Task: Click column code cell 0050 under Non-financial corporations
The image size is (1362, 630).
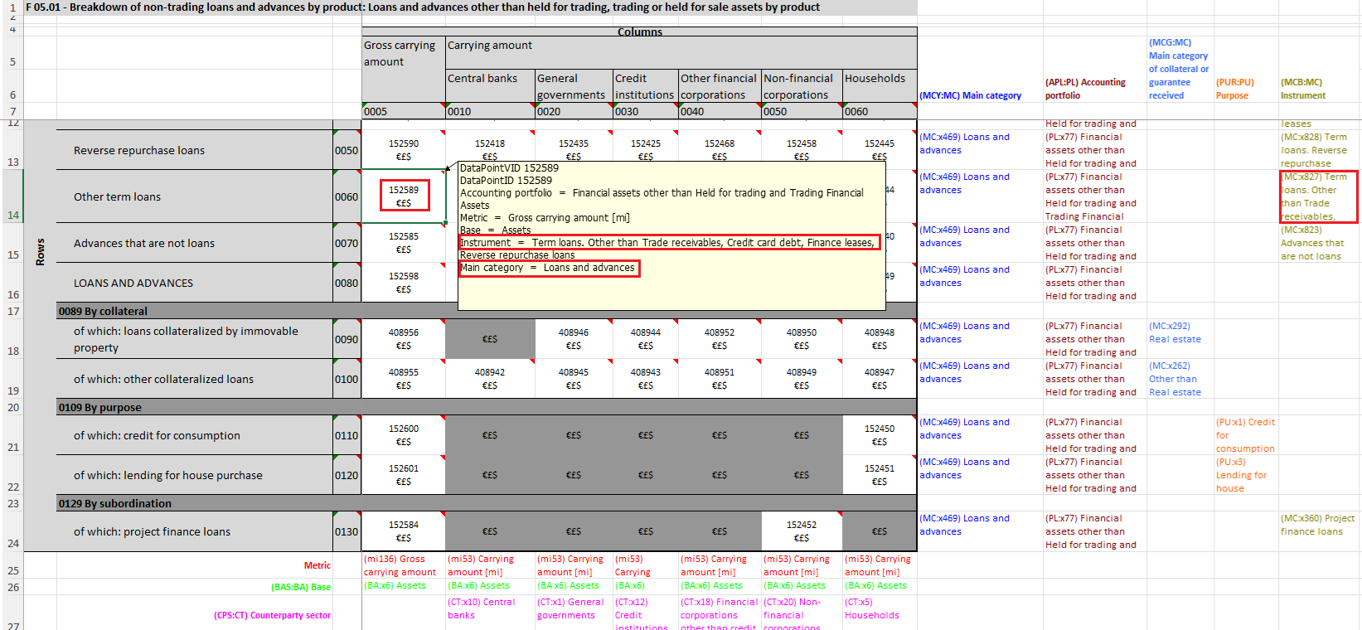Action: point(802,111)
